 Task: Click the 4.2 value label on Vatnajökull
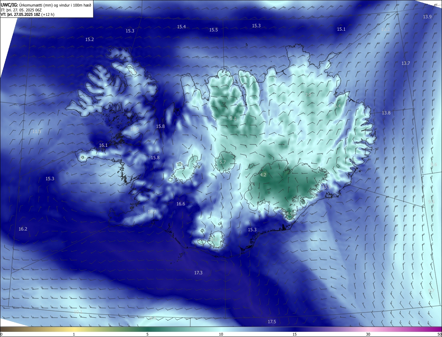263,175
